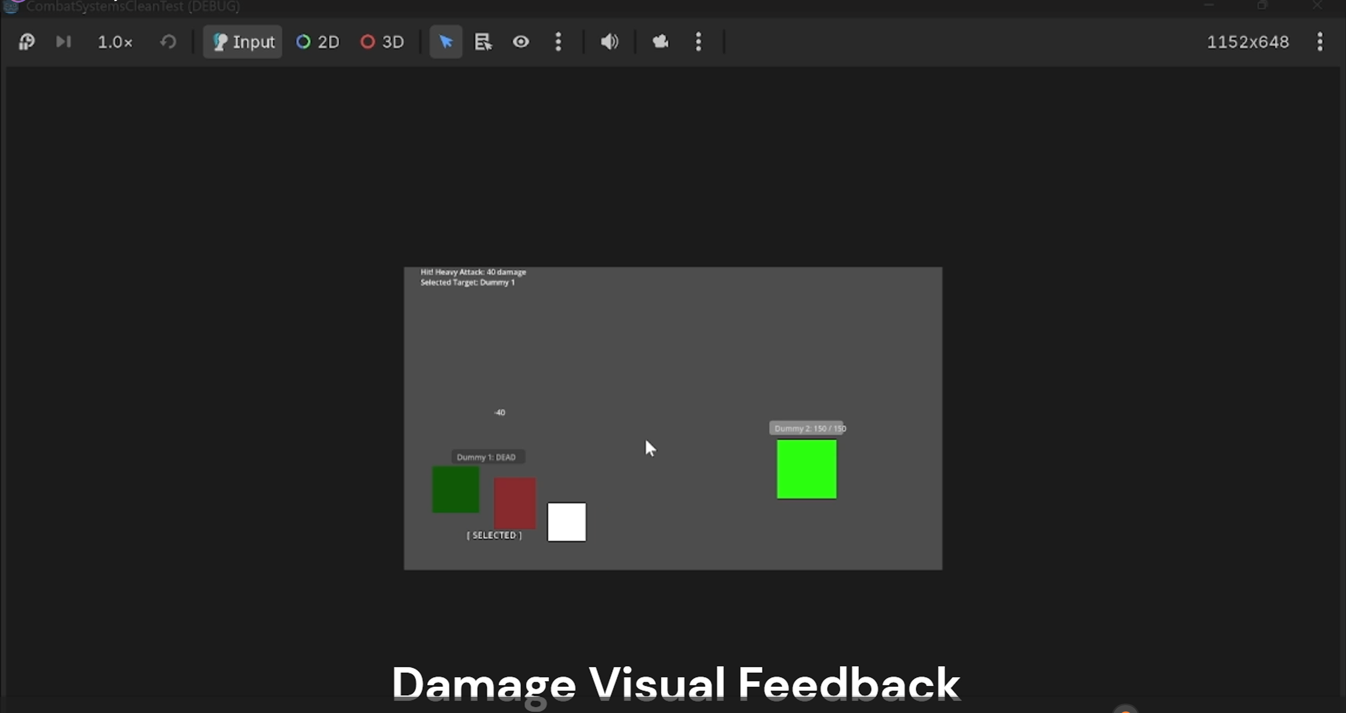The width and height of the screenshot is (1346, 713).
Task: Mute the game audio speaker icon
Action: click(x=609, y=42)
